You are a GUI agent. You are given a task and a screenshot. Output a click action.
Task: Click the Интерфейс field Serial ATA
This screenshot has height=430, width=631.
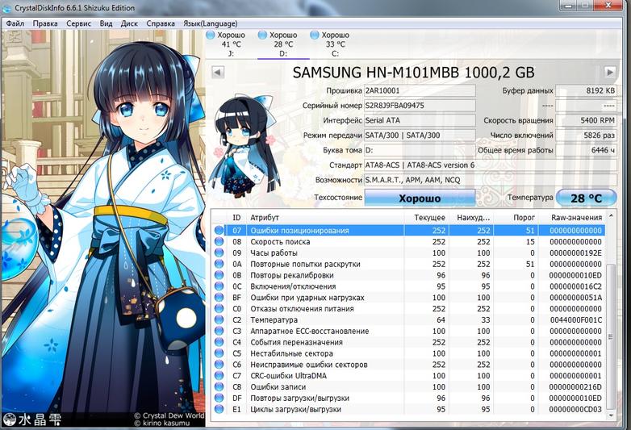pos(420,120)
